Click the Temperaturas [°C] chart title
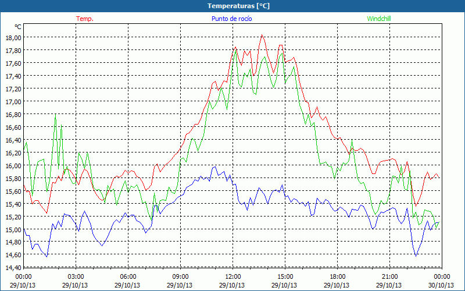Screen dimensions: 465x291 (x=238, y=6)
